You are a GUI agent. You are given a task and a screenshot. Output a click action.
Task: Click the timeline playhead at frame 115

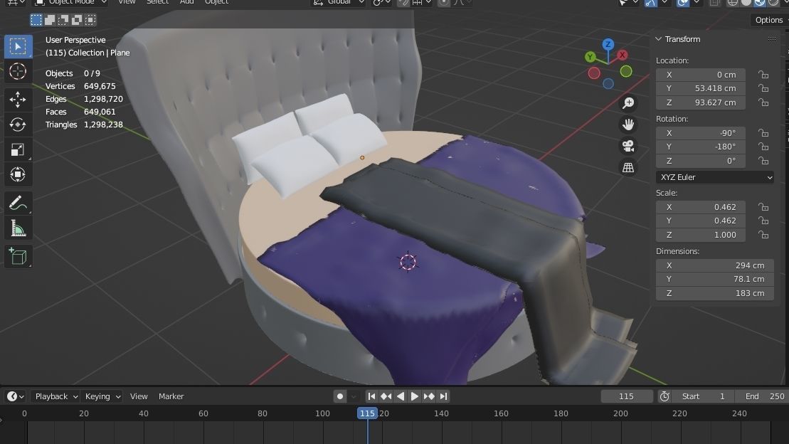tap(367, 413)
